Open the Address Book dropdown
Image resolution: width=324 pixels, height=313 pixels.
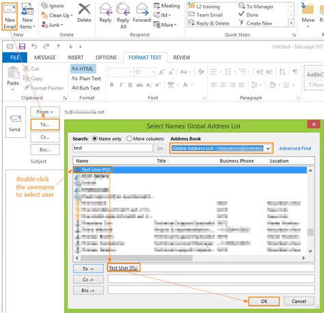(x=268, y=148)
